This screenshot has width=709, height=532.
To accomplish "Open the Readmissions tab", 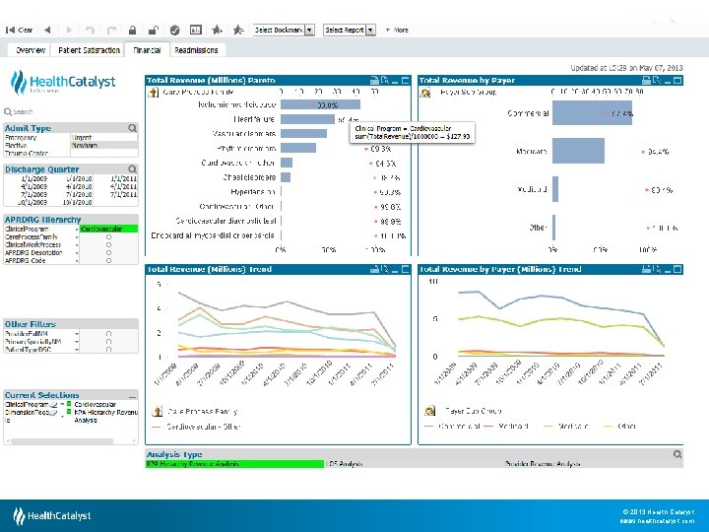I will (196, 50).
